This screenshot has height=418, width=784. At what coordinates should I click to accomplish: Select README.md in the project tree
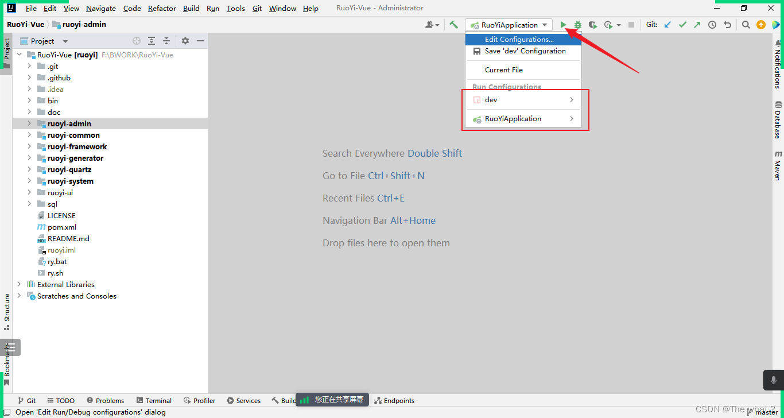coord(68,238)
